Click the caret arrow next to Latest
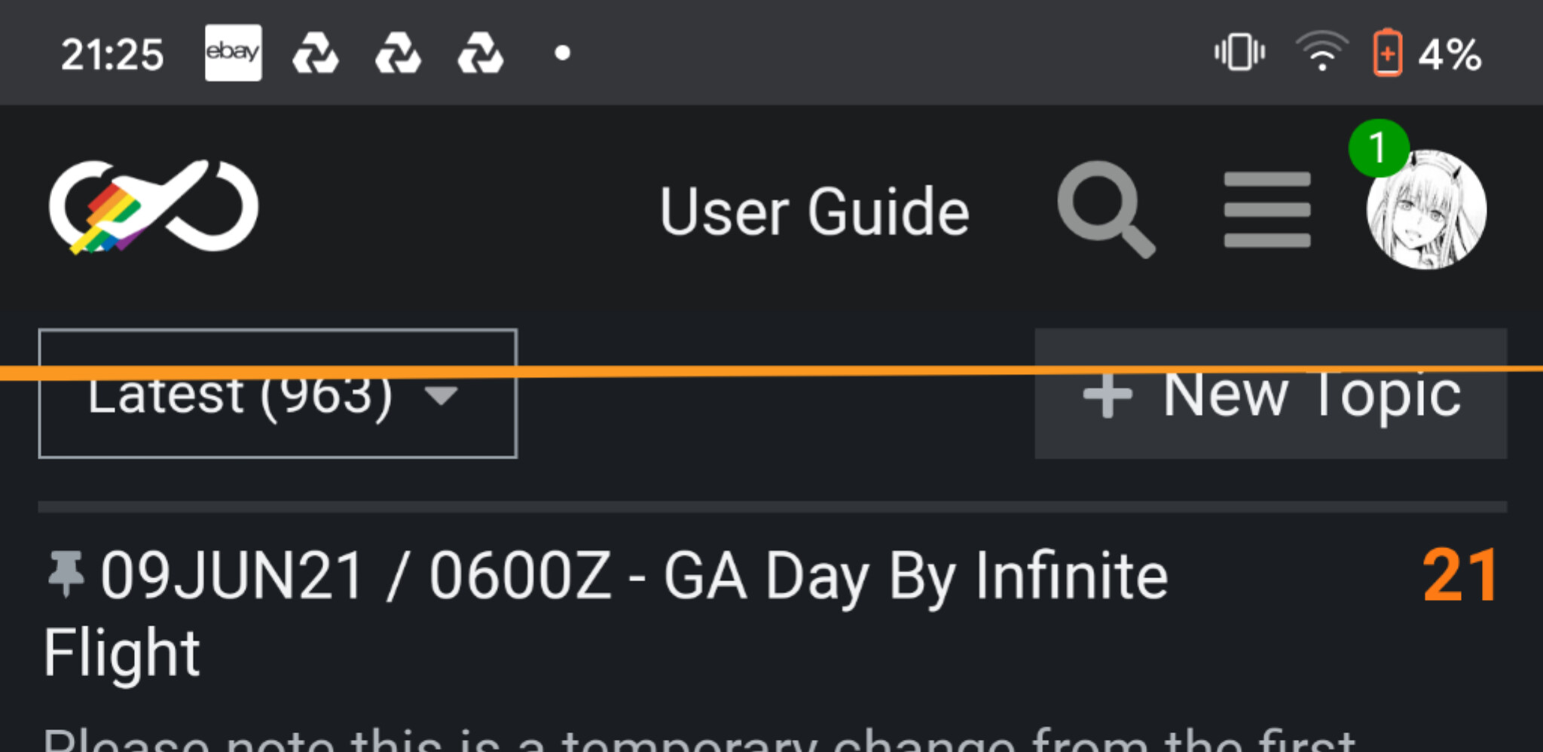 point(441,395)
